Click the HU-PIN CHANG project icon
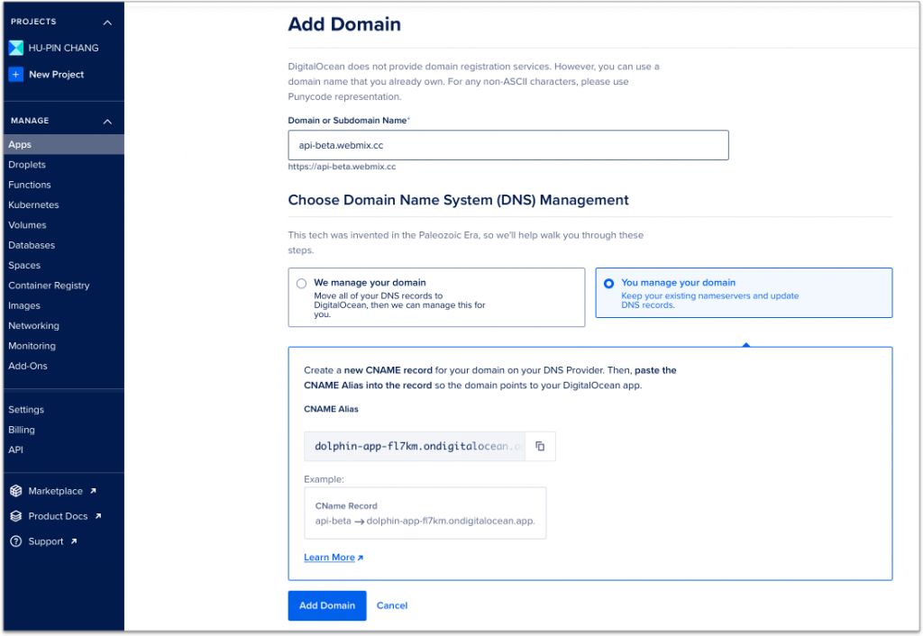The image size is (923, 636). tap(16, 48)
